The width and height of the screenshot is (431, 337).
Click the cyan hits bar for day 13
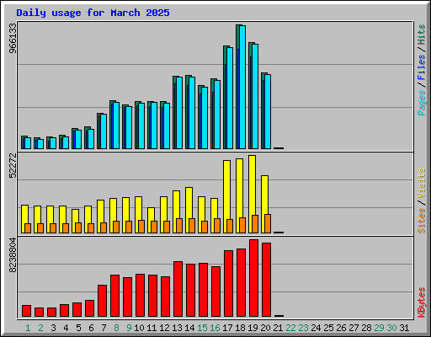tap(179, 113)
